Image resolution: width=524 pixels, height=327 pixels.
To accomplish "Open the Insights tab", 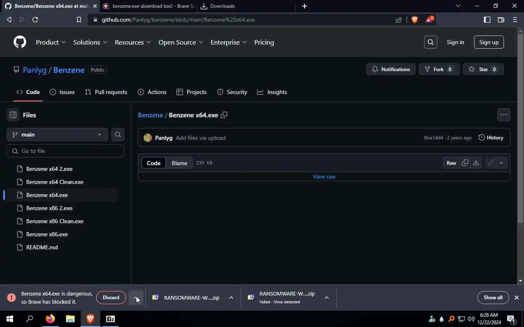I will click(x=272, y=92).
